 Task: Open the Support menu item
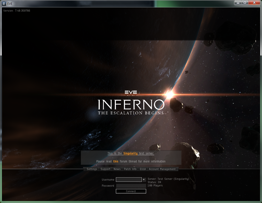tap(105, 169)
